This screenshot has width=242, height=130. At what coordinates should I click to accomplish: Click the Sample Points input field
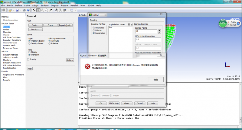coord(146,31)
